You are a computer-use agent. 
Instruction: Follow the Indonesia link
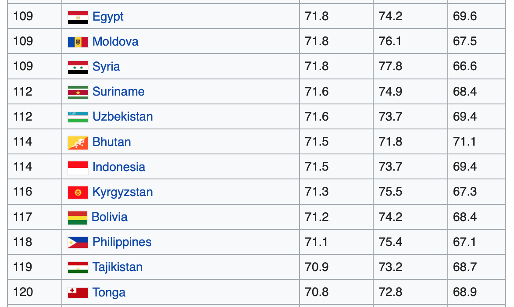(119, 167)
